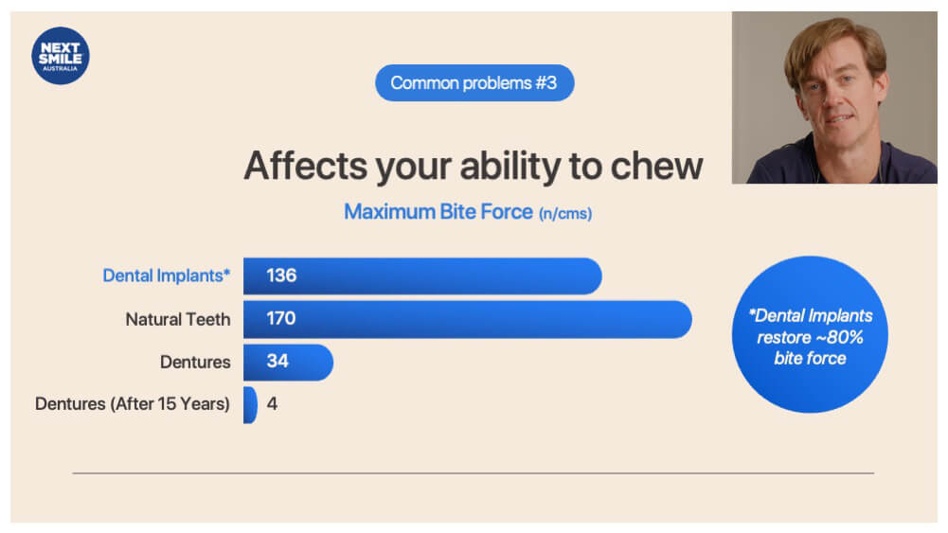This screenshot has height=533, width=948.
Task: Click the presenter webcam thumbnail
Action: 834,98
